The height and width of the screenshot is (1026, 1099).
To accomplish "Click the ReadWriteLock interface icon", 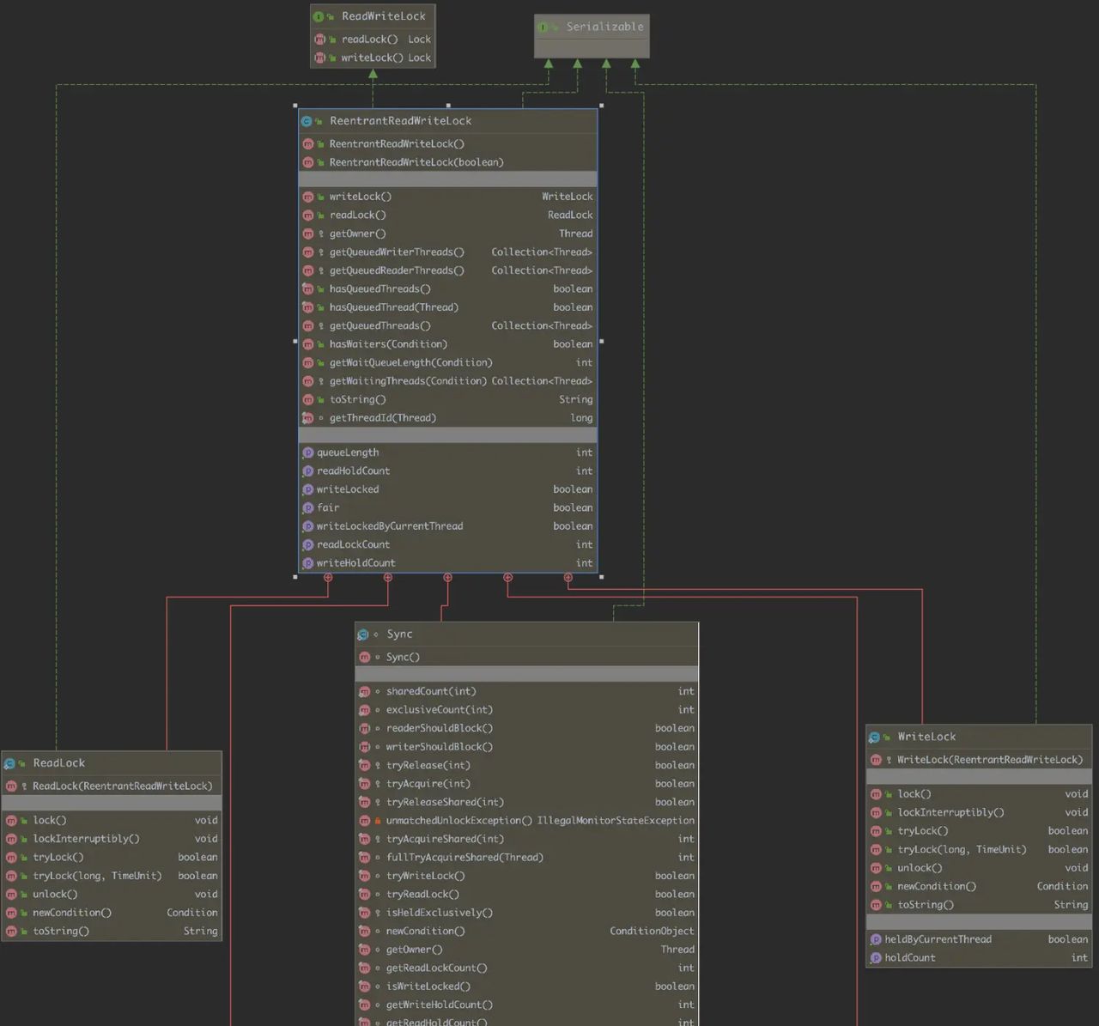I will [x=319, y=16].
